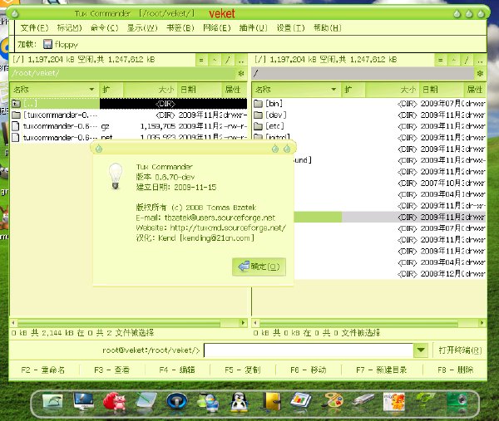The width and height of the screenshot is (499, 421).
Task: Open the 帮助(H) menu
Action: (328, 28)
